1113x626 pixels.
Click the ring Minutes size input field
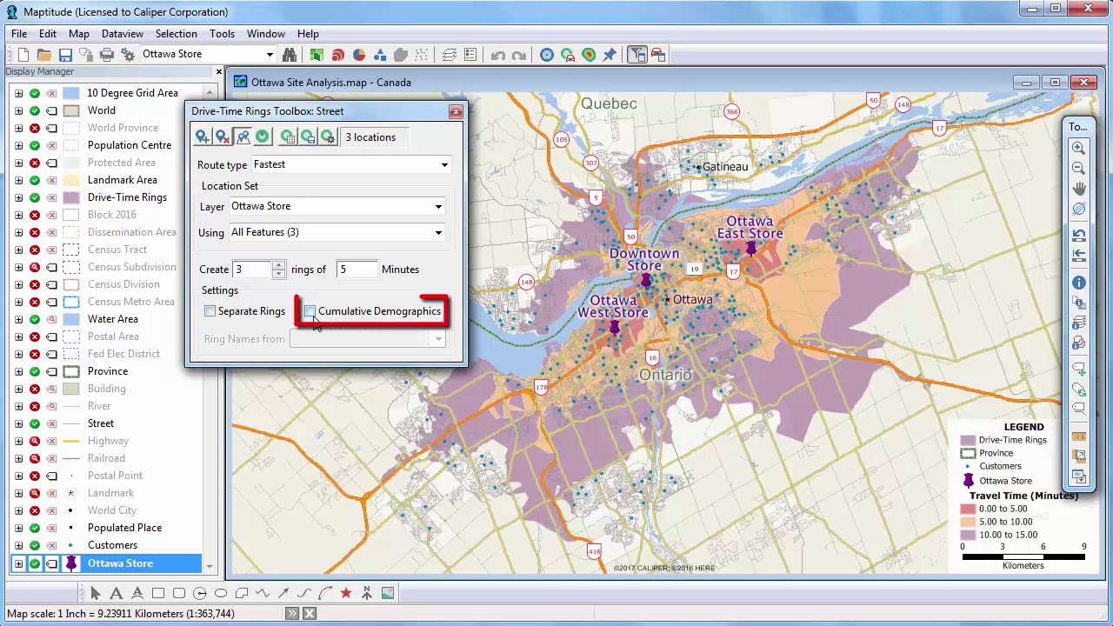(357, 270)
